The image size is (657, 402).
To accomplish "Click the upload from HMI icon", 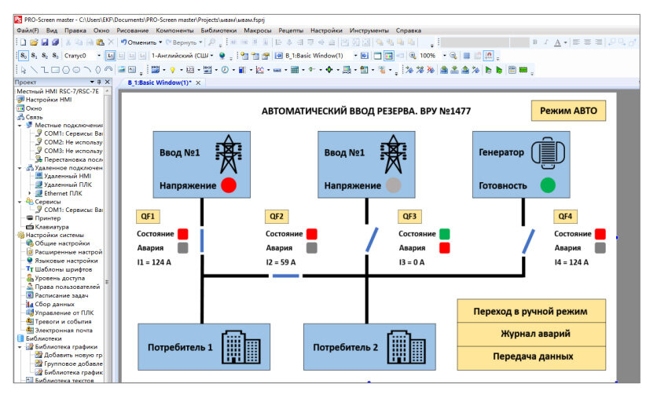I will pos(465,70).
